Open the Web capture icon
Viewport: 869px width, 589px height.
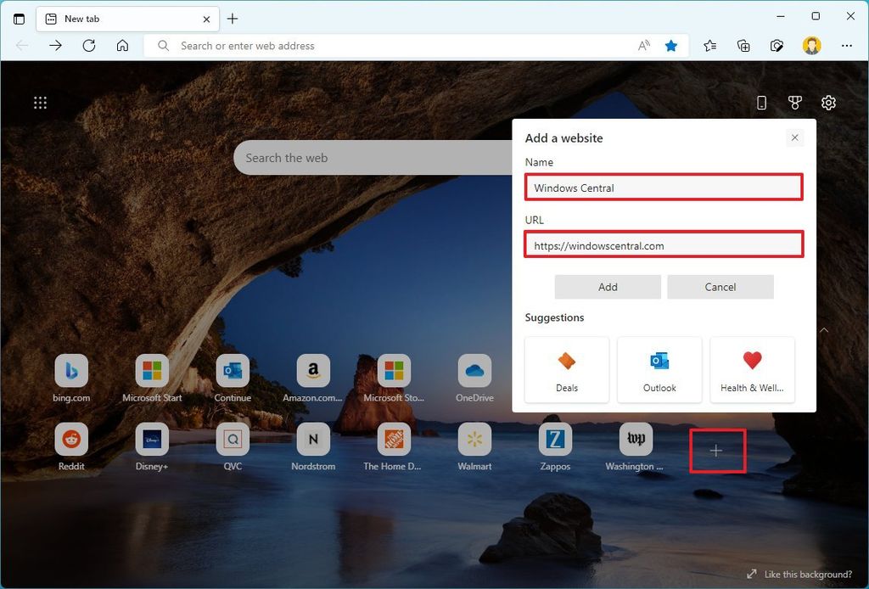click(776, 46)
